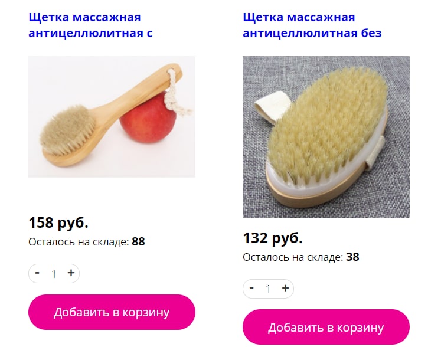Viewport: 441px width, 347px height.
Task: Decrease quantity for the 132 руб. brush
Action: point(251,288)
